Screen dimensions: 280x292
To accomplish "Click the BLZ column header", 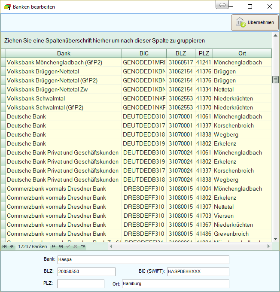I will pos(181,53).
